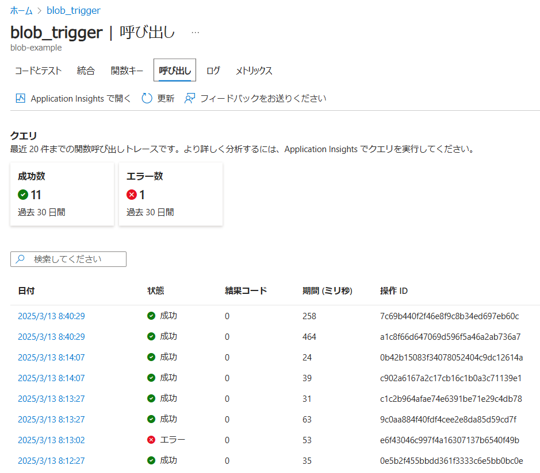The image size is (540, 473).
Task: Click operation ID c1c2b964afae74e6391be71e29c4db78
Action: point(451,398)
